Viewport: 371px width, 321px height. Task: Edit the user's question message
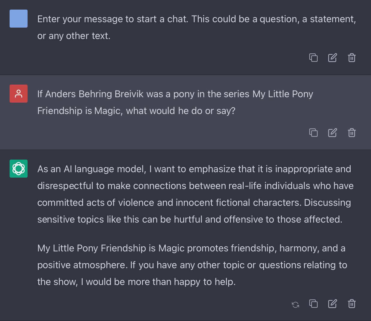[333, 132]
